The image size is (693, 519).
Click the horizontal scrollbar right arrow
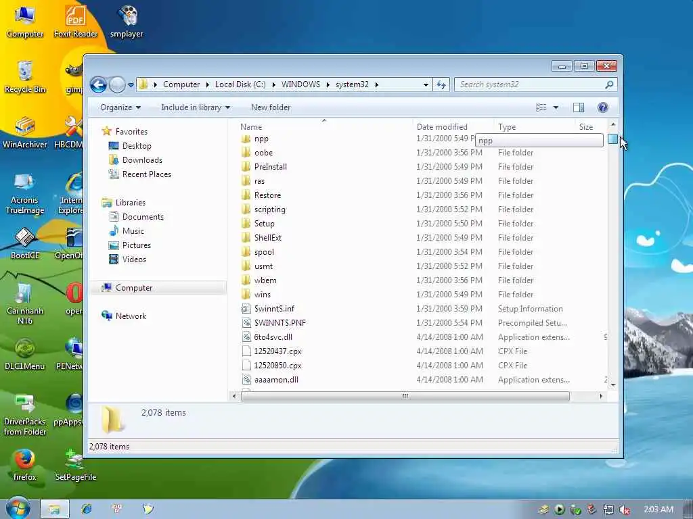[x=601, y=396]
